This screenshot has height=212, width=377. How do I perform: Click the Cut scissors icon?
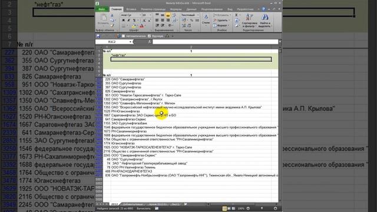[x=112, y=15]
